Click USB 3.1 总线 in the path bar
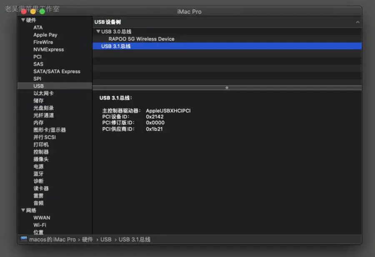 [135, 240]
